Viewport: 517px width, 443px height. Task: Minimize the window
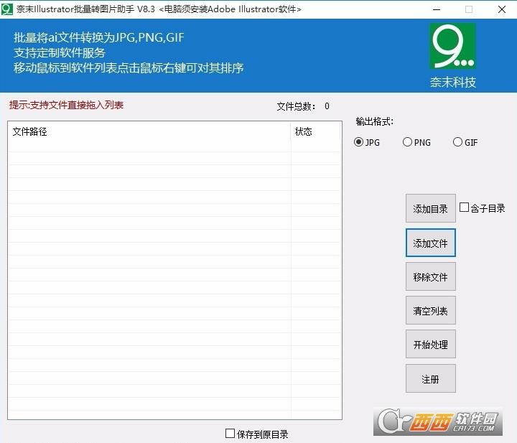[x=437, y=9]
